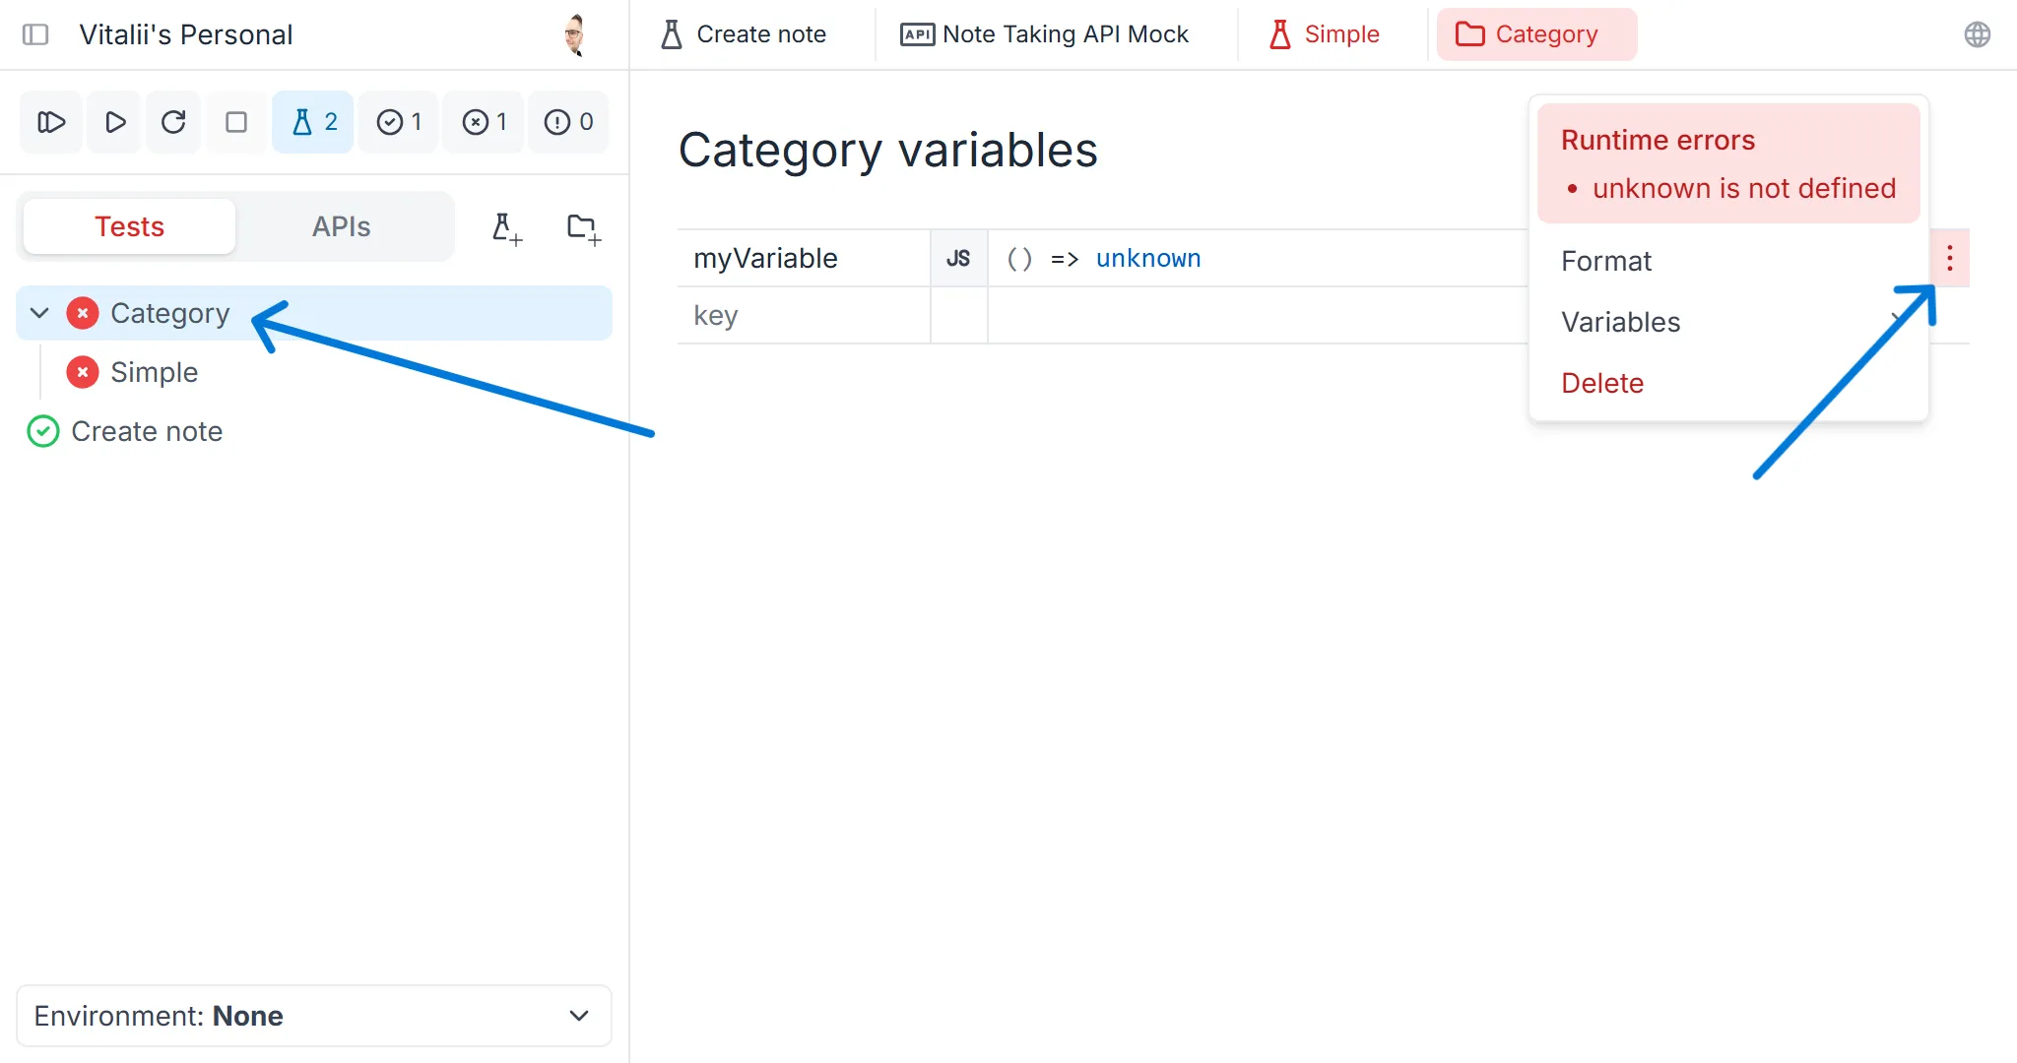Click the stop test execution icon
Viewport: 2017px width, 1063px height.
[234, 120]
